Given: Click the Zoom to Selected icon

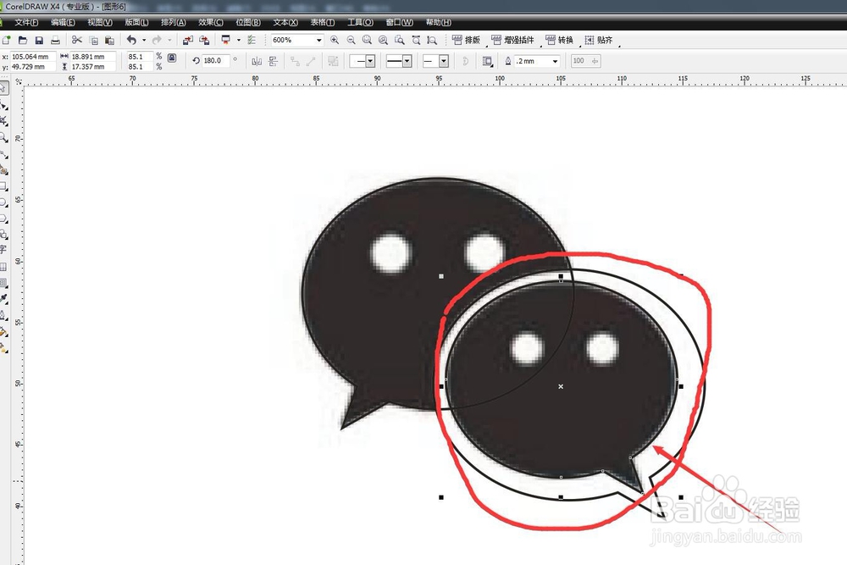Looking at the screenshot, I should click(368, 40).
